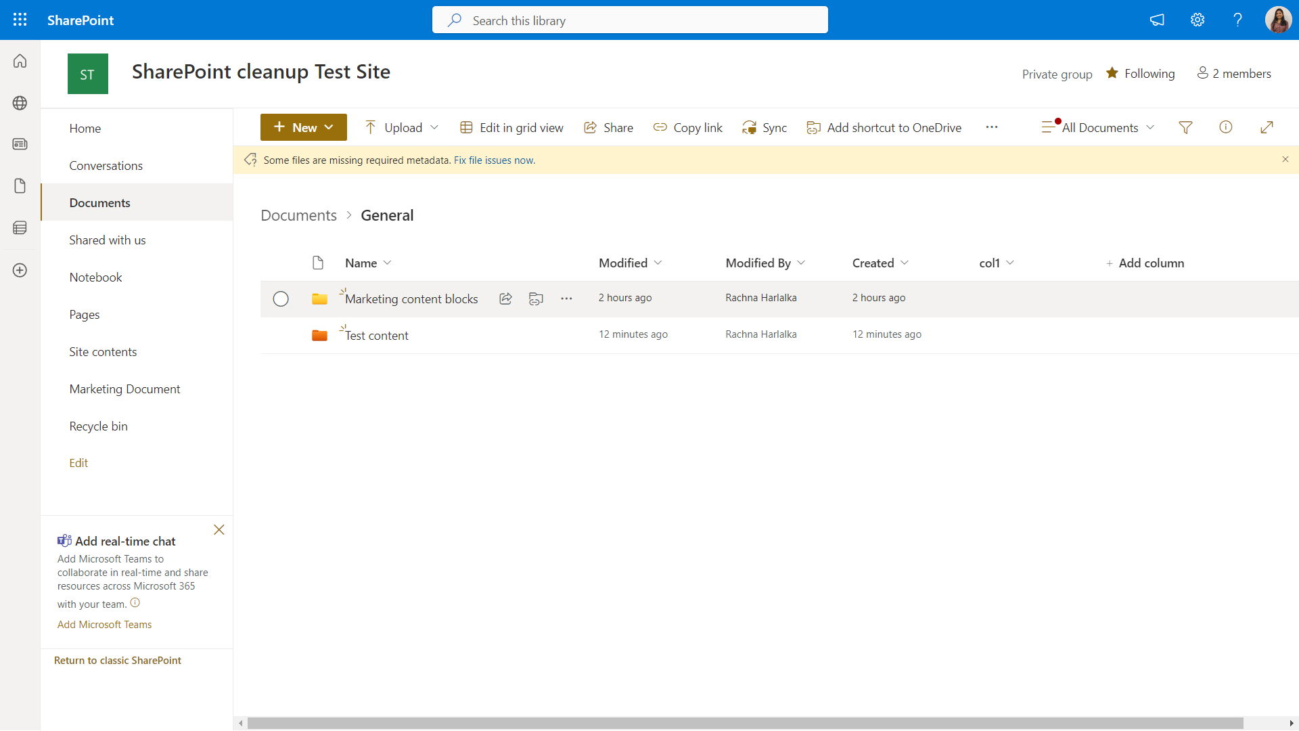Open the Created column dropdown
Screen dimensions: 1299x731
pyautogui.click(x=905, y=263)
